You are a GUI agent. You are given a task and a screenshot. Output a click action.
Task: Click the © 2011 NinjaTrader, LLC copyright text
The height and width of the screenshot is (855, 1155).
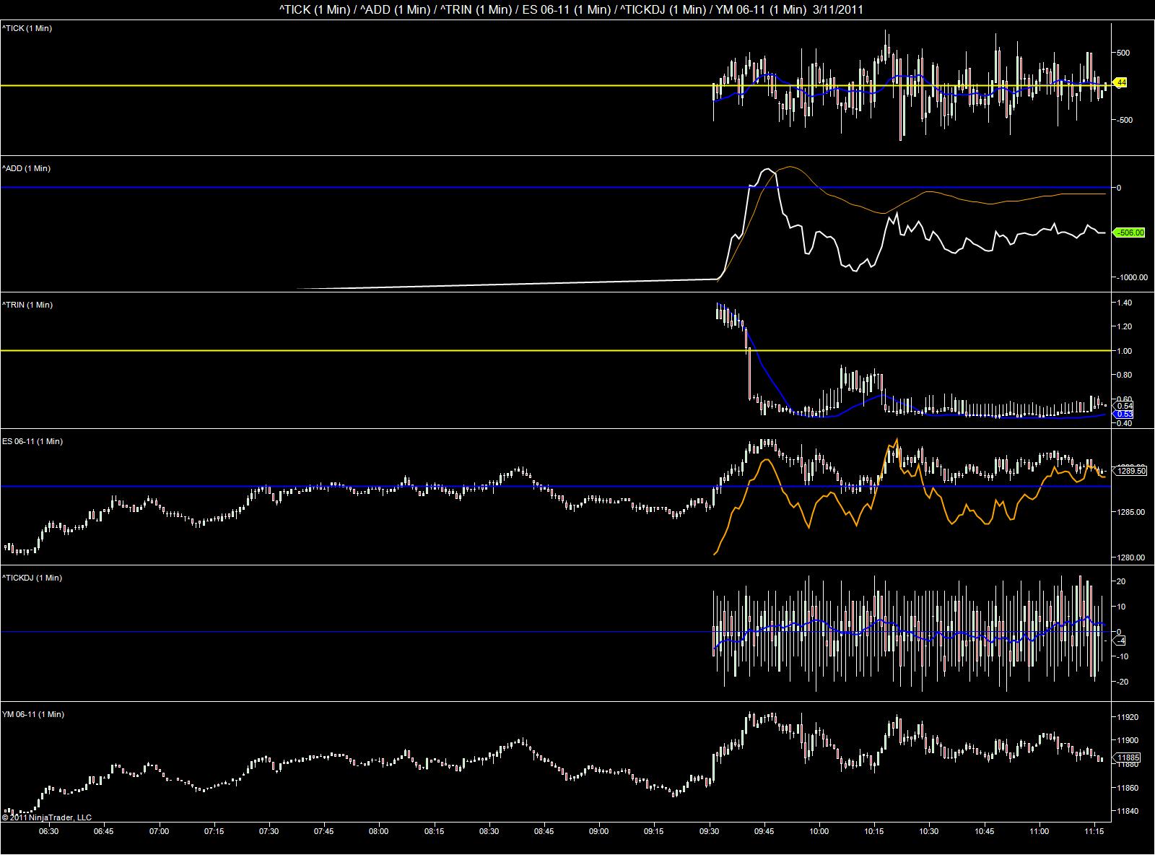click(x=47, y=817)
